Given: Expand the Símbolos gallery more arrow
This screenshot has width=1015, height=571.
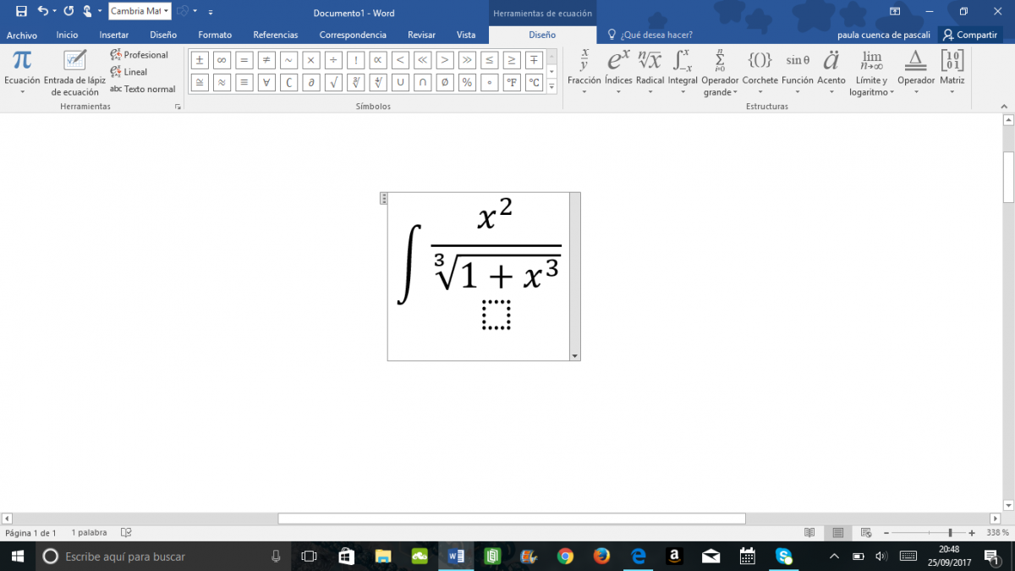Looking at the screenshot, I should [551, 87].
